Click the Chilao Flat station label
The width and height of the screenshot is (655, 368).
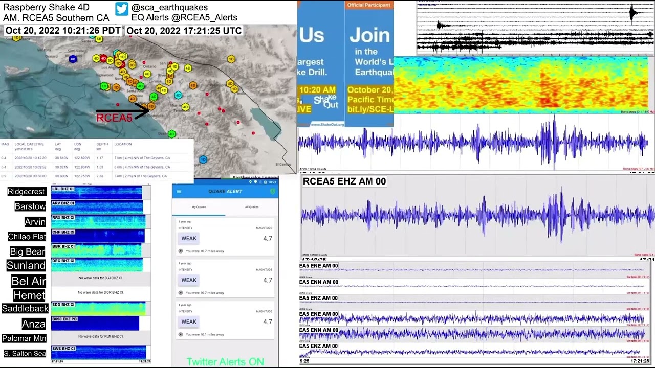pos(27,237)
